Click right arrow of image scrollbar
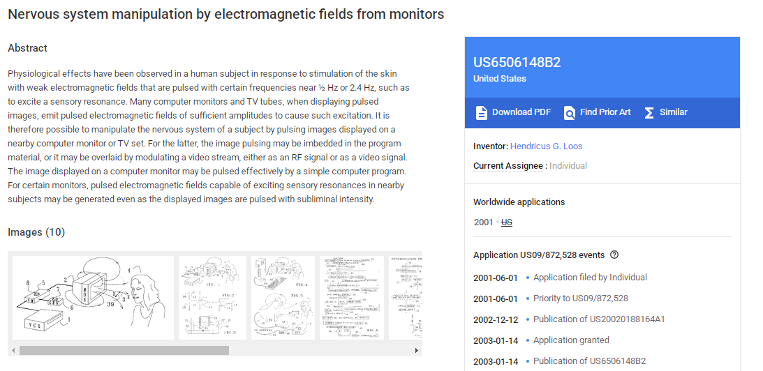This screenshot has width=763, height=371. click(417, 350)
